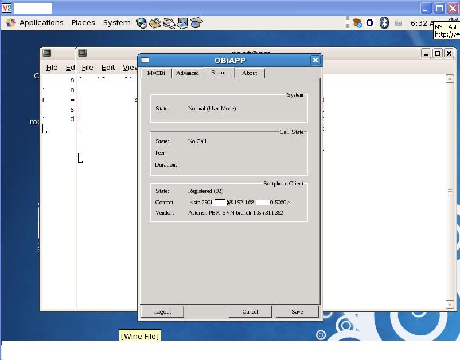460x360 pixels.
Task: Open File menu in the back-left terminal window
Action: pos(52,68)
